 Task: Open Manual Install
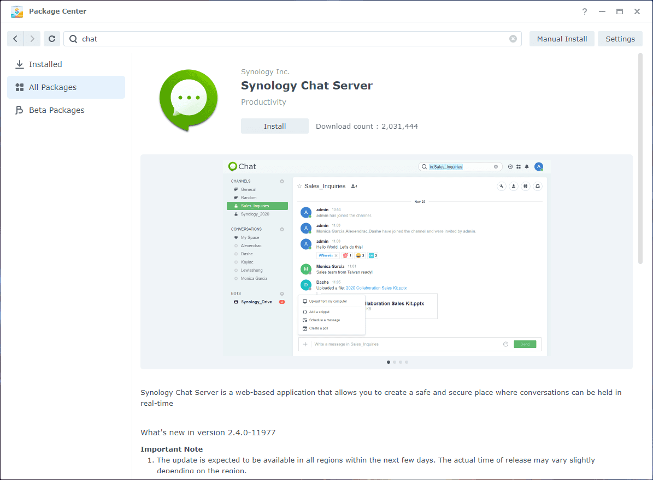(562, 39)
